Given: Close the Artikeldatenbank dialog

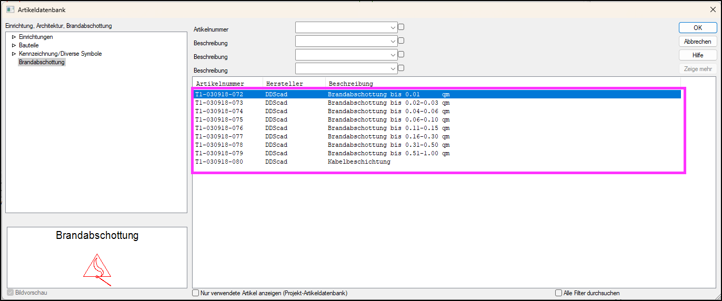Looking at the screenshot, I should (x=713, y=9).
